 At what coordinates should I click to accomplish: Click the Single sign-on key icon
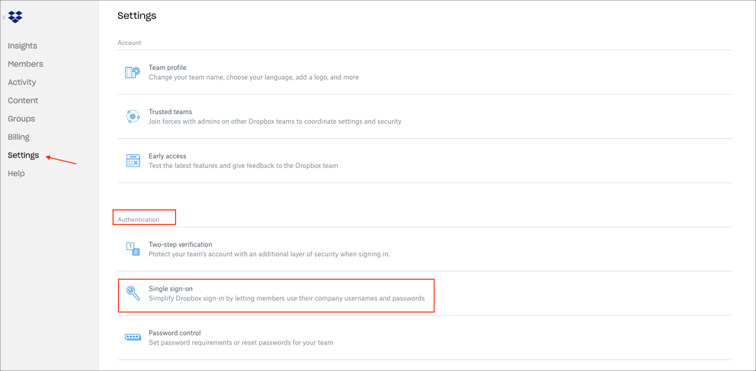click(x=133, y=293)
